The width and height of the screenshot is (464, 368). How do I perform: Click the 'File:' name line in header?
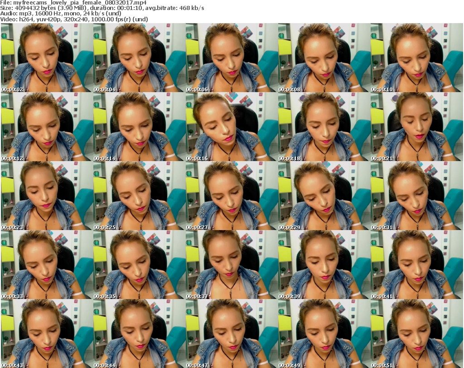73,3
